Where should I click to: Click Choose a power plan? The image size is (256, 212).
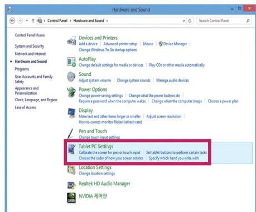pyautogui.click(x=223, y=101)
